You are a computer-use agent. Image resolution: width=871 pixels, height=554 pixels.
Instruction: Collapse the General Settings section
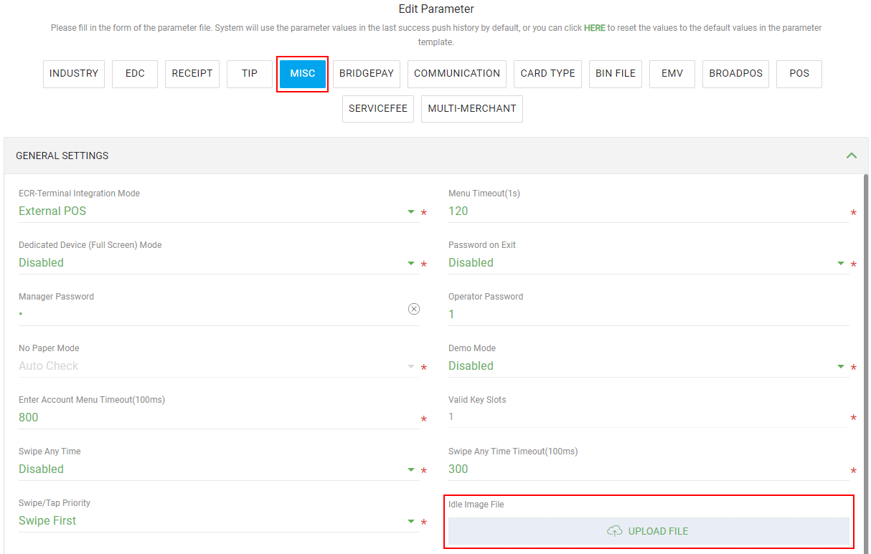(851, 156)
